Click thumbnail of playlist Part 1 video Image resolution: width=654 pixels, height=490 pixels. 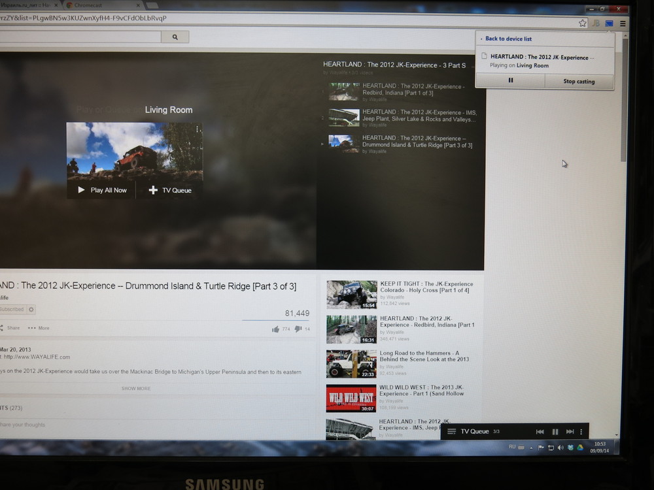(344, 91)
